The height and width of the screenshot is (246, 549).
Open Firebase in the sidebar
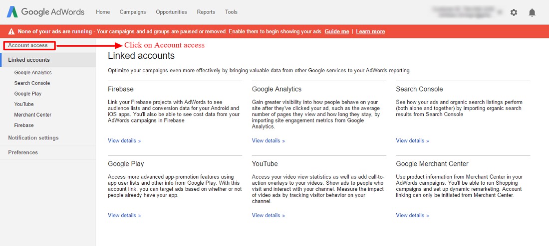24,125
